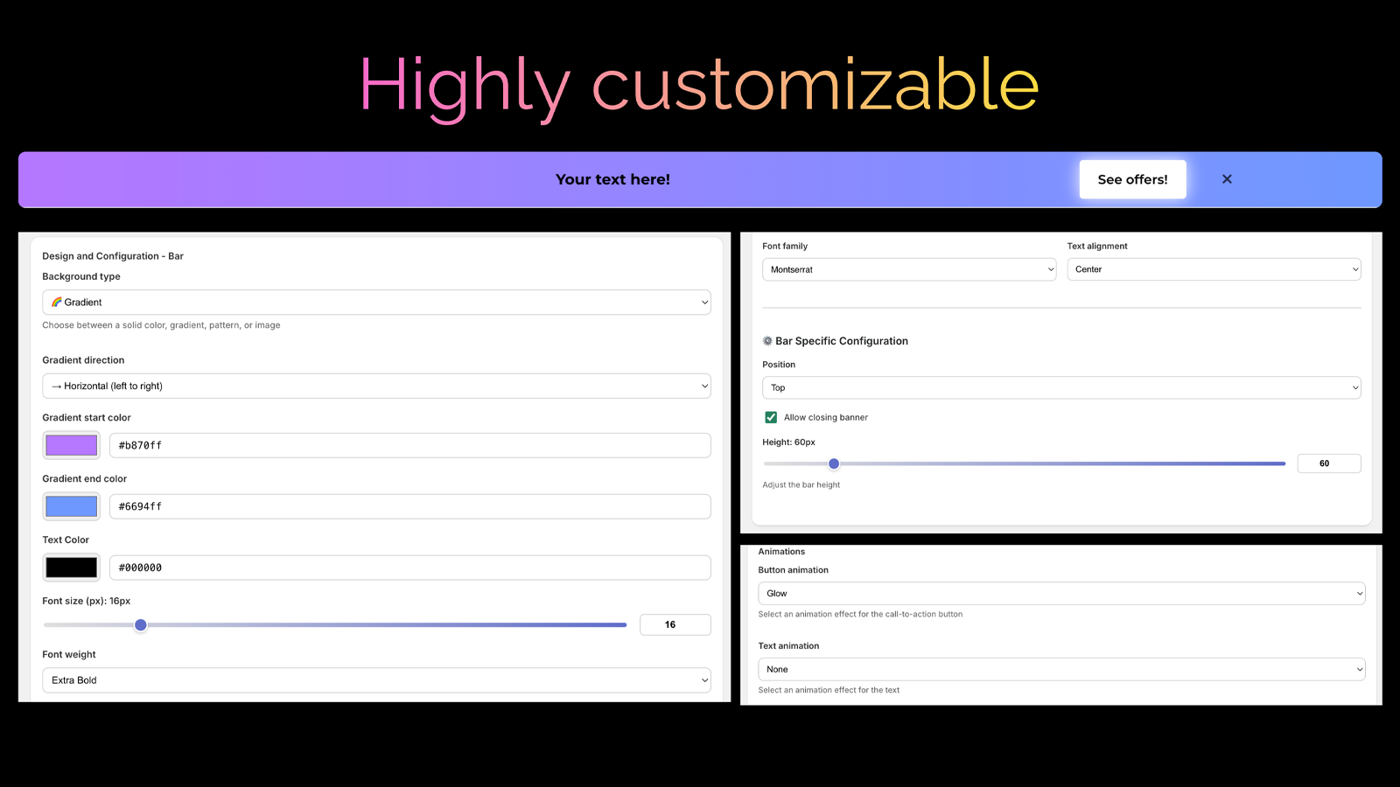The width and height of the screenshot is (1400, 787).
Task: Uncheck the Allow closing banner checkbox
Action: coord(770,417)
